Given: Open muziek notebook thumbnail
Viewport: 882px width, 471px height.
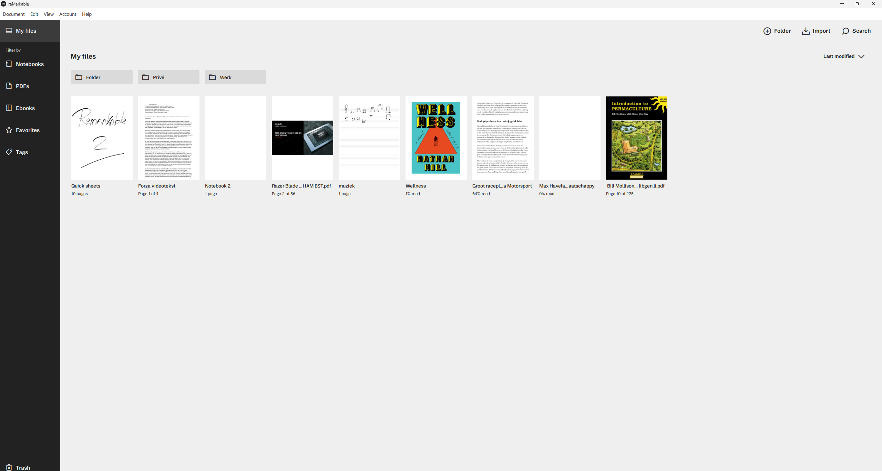Looking at the screenshot, I should point(369,138).
